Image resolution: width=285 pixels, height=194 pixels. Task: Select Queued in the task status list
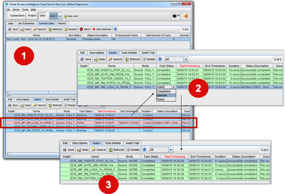[166, 95]
